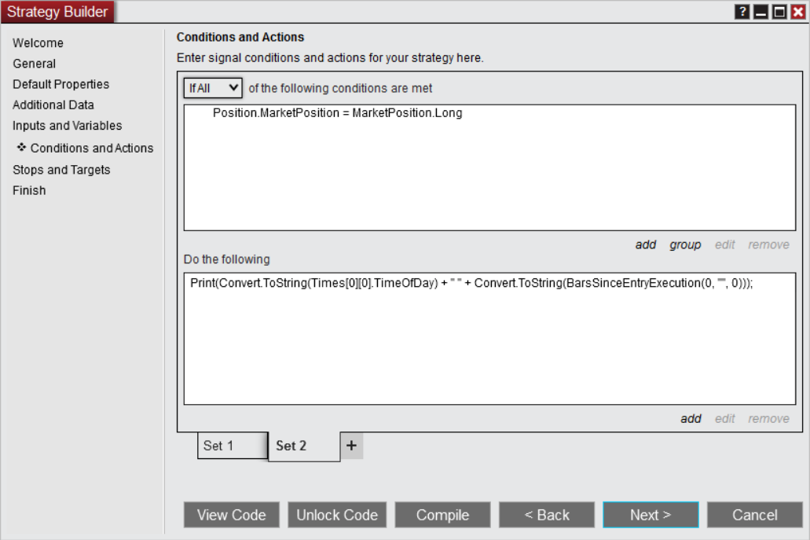This screenshot has width=810, height=540.
Task: Cancel the Strategy Builder wizard
Action: click(755, 515)
